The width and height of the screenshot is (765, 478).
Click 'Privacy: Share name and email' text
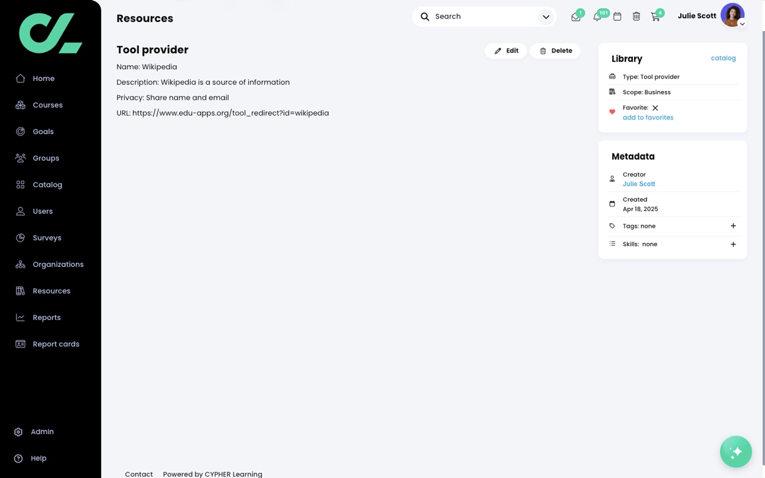tap(172, 98)
